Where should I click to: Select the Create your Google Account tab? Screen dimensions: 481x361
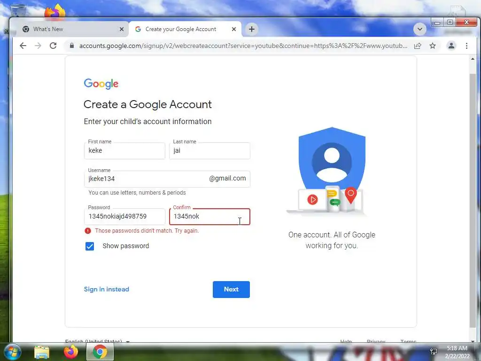coord(185,29)
